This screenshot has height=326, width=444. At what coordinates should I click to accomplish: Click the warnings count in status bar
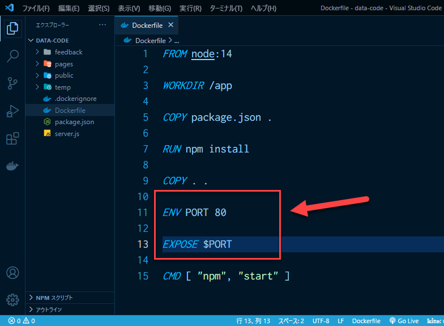tap(29, 321)
